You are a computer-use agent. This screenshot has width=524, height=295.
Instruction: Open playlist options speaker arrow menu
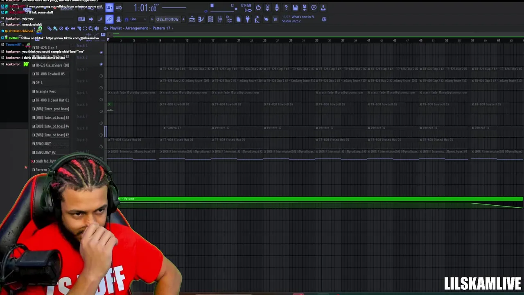105,28
